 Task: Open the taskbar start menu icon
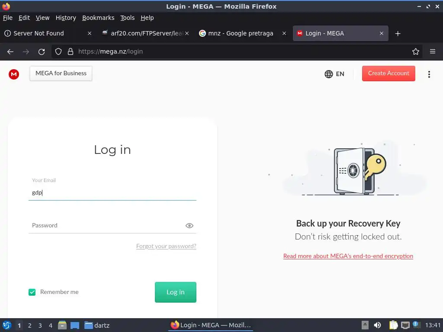7,325
